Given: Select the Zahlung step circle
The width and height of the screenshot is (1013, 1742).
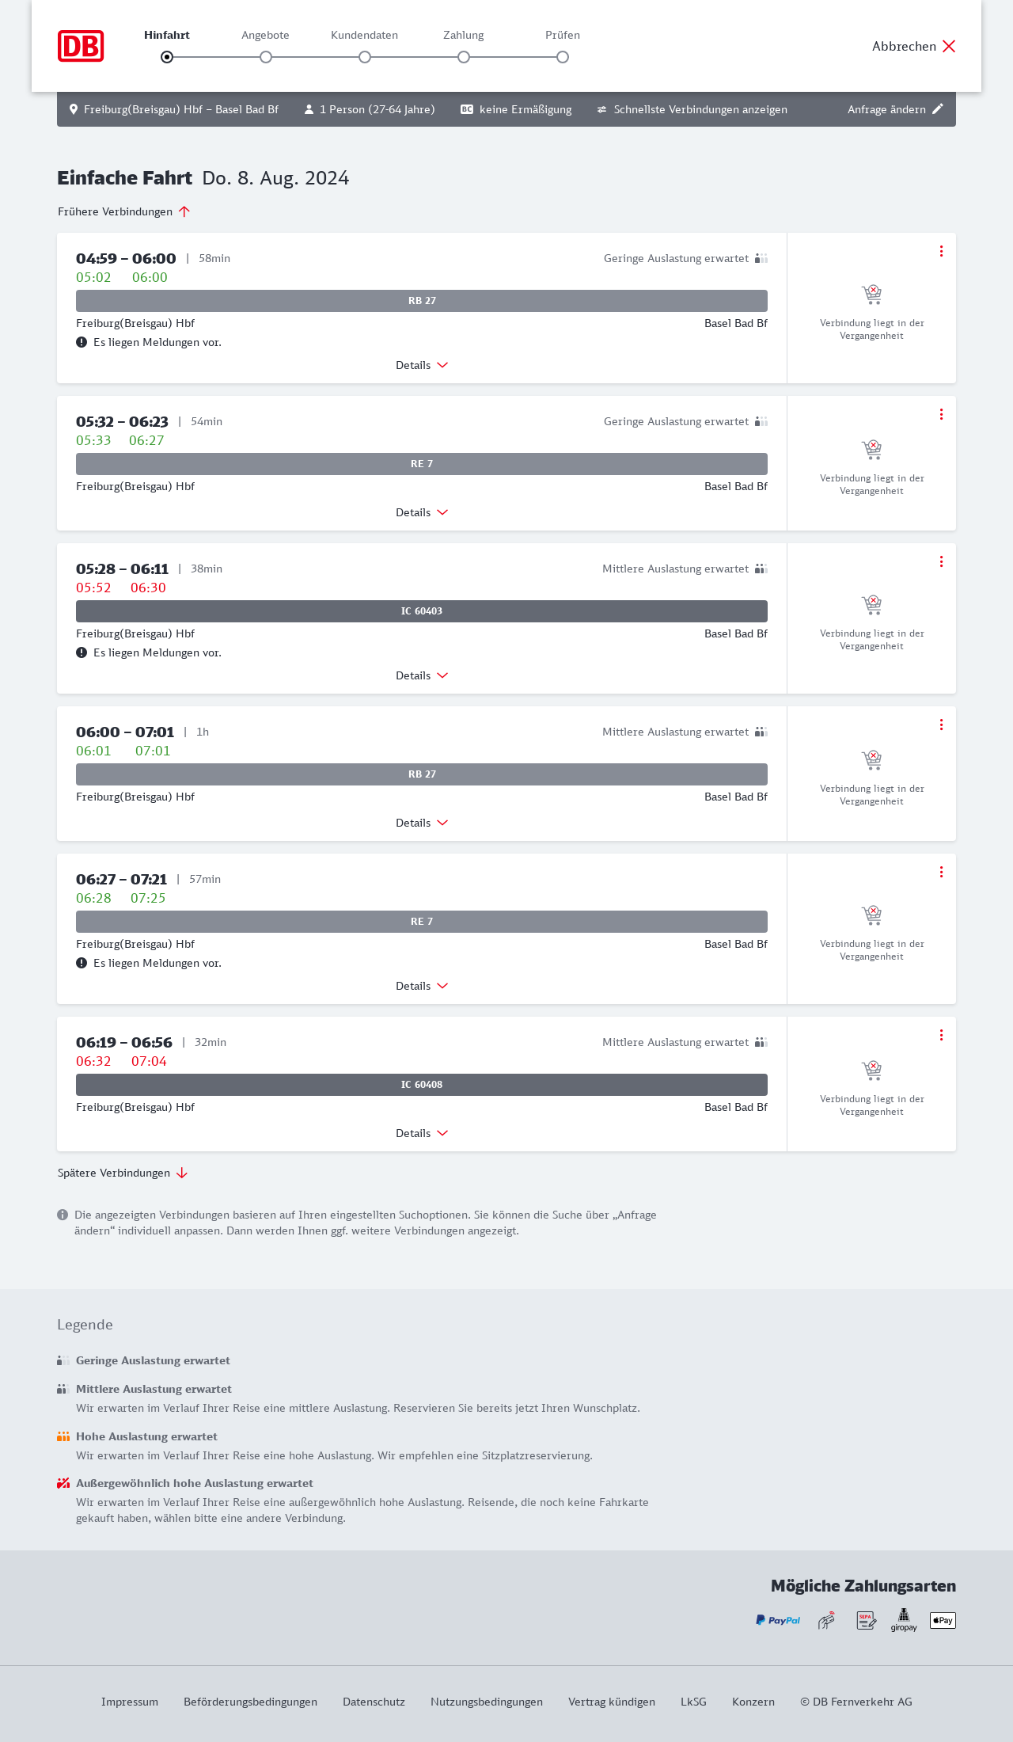Looking at the screenshot, I should (464, 57).
